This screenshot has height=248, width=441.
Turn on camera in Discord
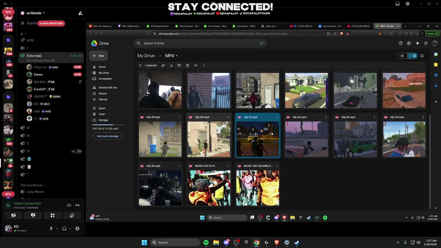click(x=13, y=215)
